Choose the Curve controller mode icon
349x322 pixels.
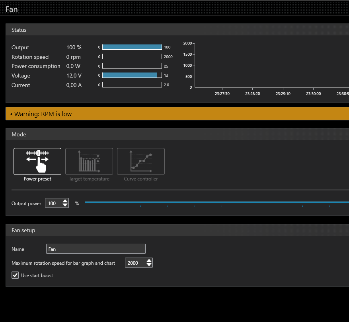pos(141,161)
